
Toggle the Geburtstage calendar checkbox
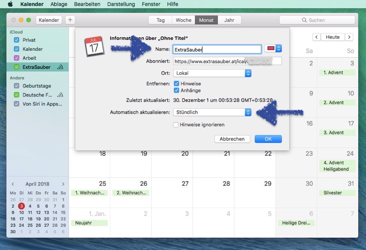click(x=17, y=86)
